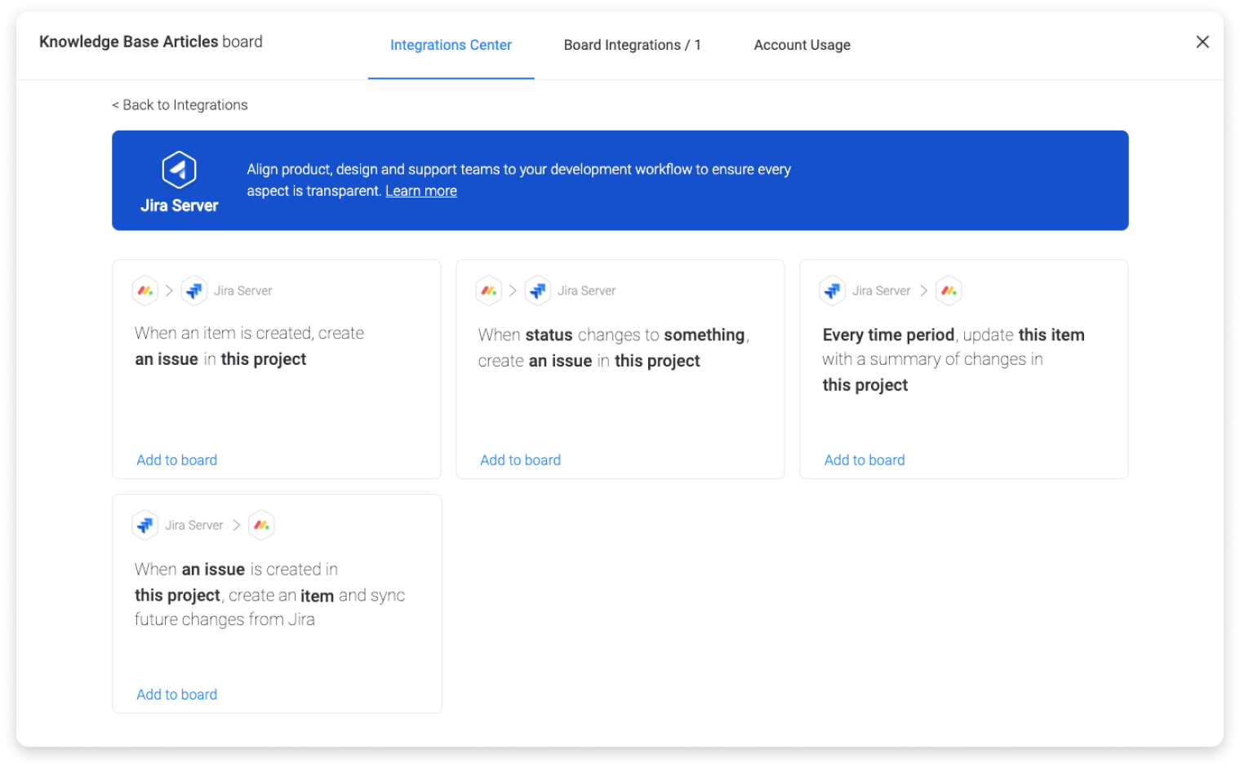Switch to Board Integrations / 1 tab
The image size is (1240, 768).
point(633,45)
